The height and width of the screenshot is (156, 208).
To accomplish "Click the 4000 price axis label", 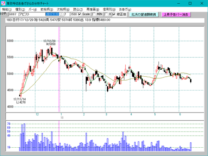I will coord(10,107).
